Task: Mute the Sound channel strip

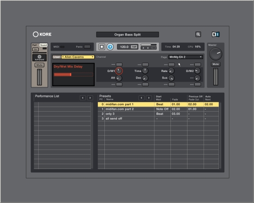Action: [x=39, y=65]
